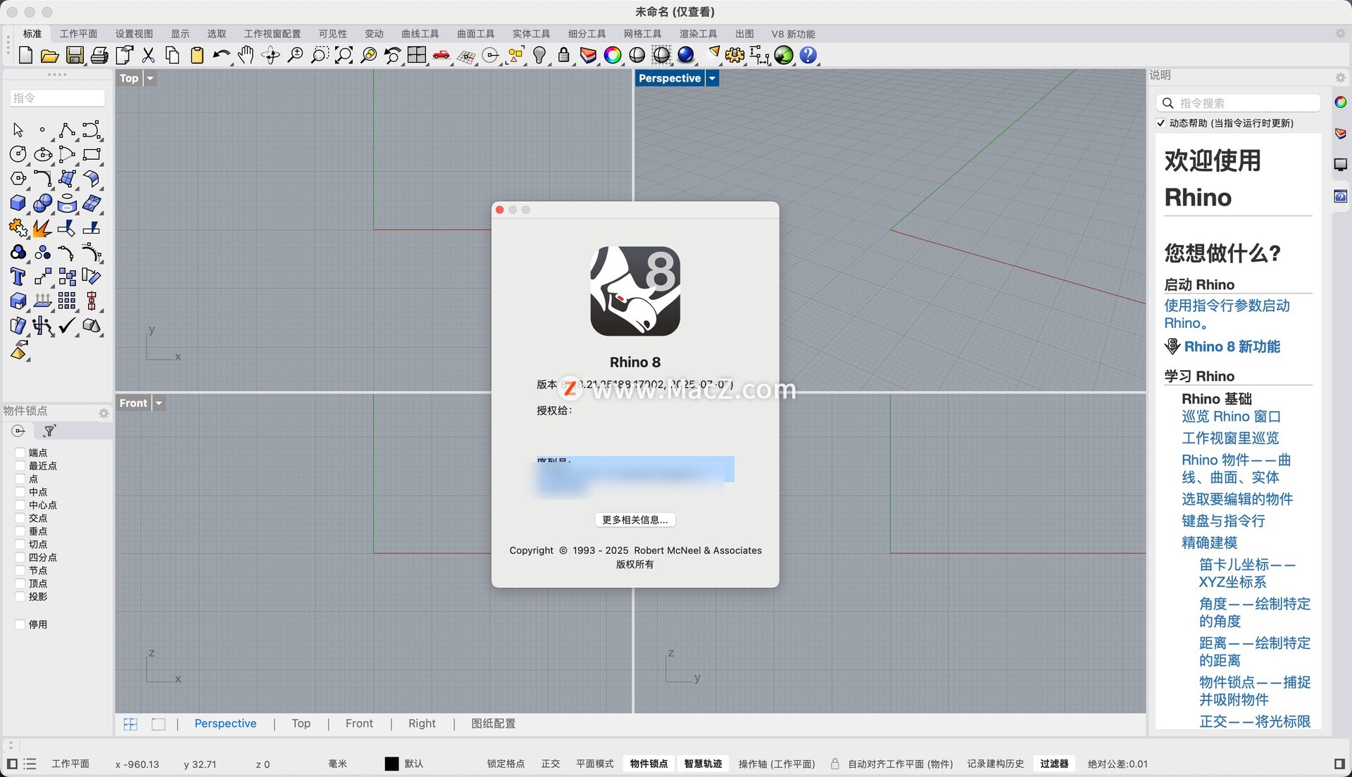This screenshot has height=777, width=1352.
Task: Check the 停用 disable snaps box
Action: click(x=20, y=624)
